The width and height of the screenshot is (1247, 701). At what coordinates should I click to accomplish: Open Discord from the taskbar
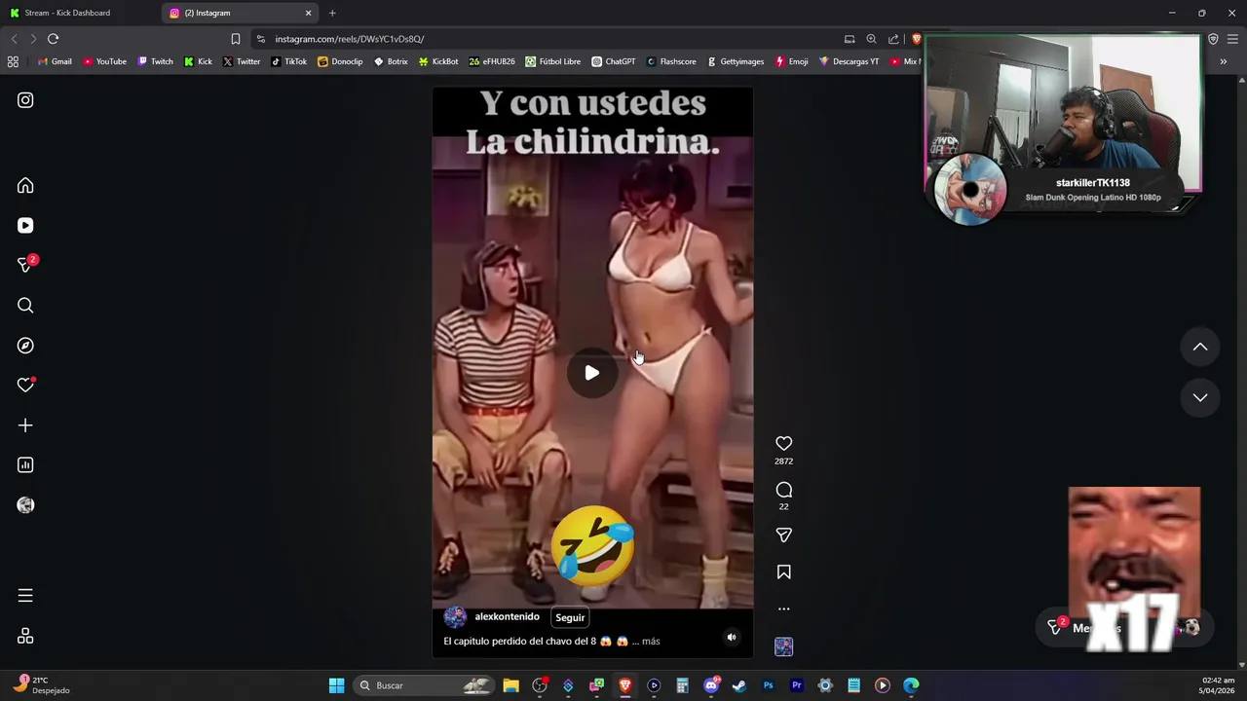pos(711,685)
